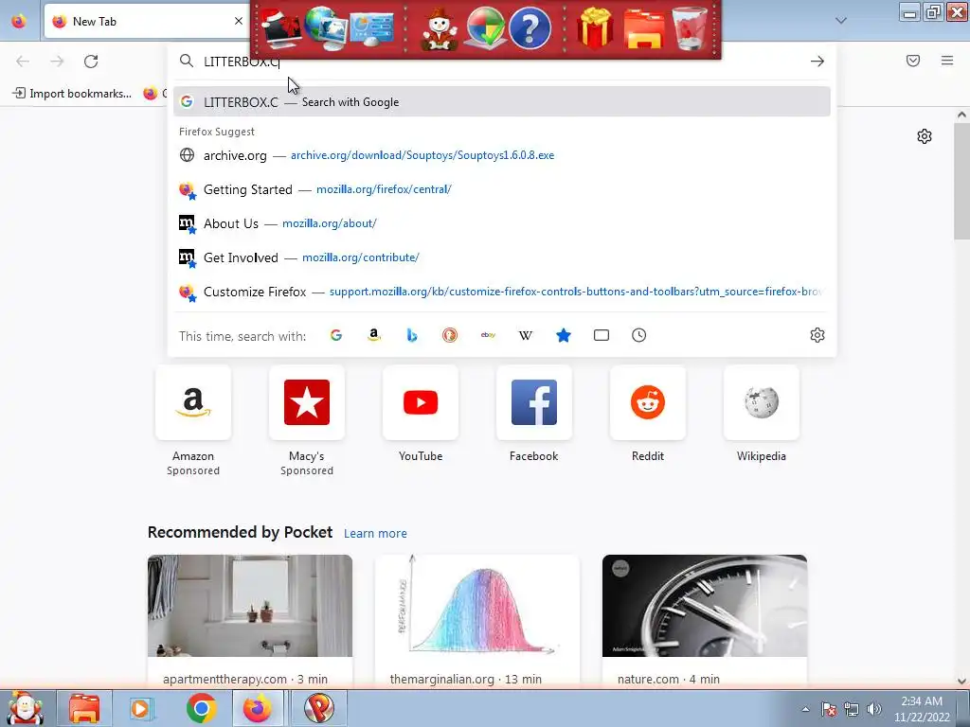Select the Getting Started bookmark suggestion

coord(502,189)
